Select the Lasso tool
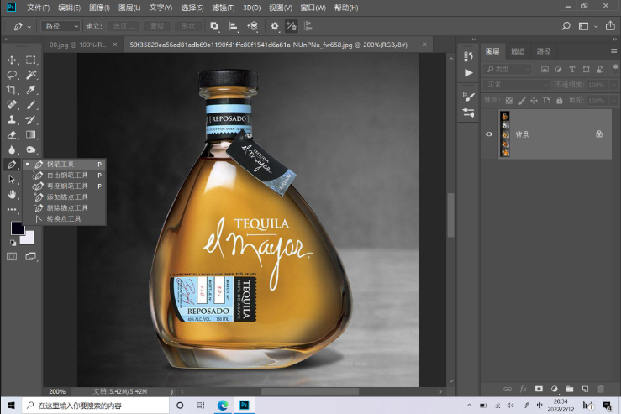 tap(12, 75)
